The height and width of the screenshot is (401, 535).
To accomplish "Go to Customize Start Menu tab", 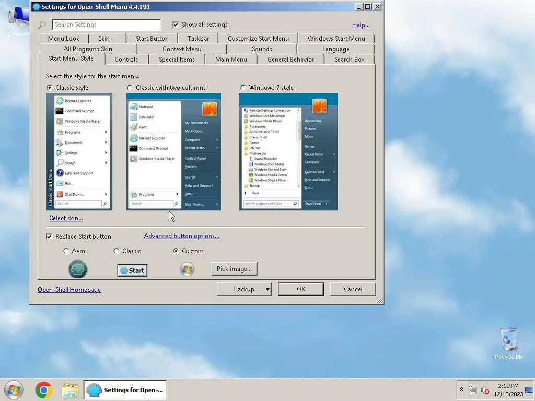I will click(258, 39).
